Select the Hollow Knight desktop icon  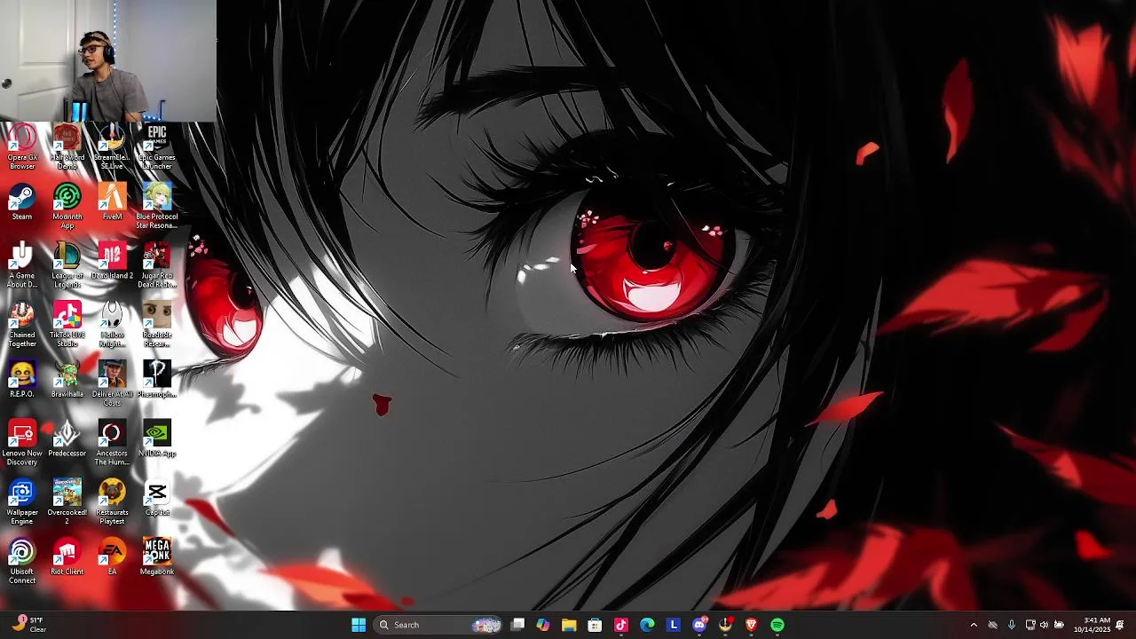tap(112, 325)
